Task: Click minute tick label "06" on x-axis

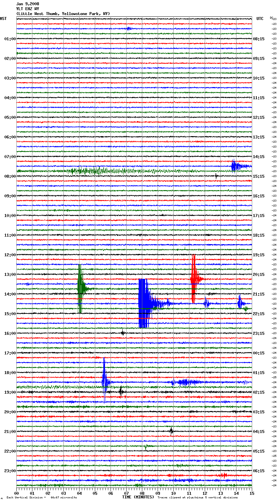Action: tap(111, 493)
